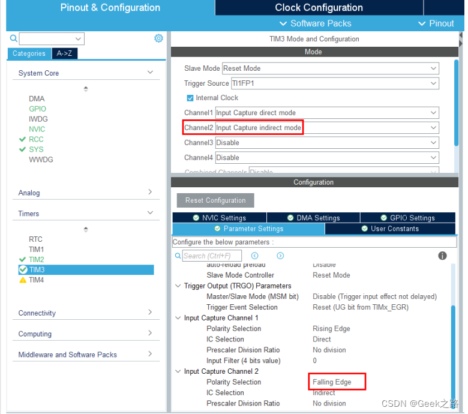The height and width of the screenshot is (414, 468).
Task: Click the previous search result arrow icon
Action: tap(254, 256)
